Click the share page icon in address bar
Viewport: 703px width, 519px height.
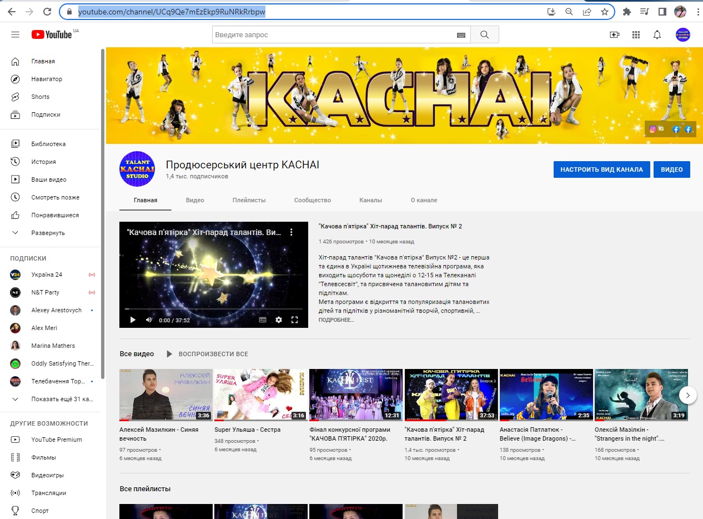coord(587,12)
